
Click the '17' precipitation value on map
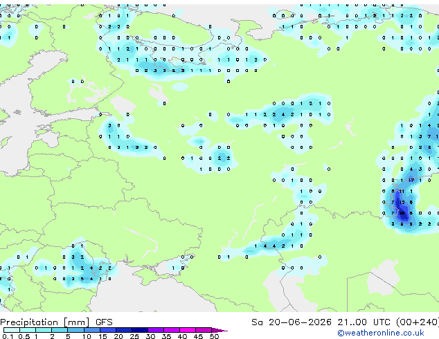411,181
